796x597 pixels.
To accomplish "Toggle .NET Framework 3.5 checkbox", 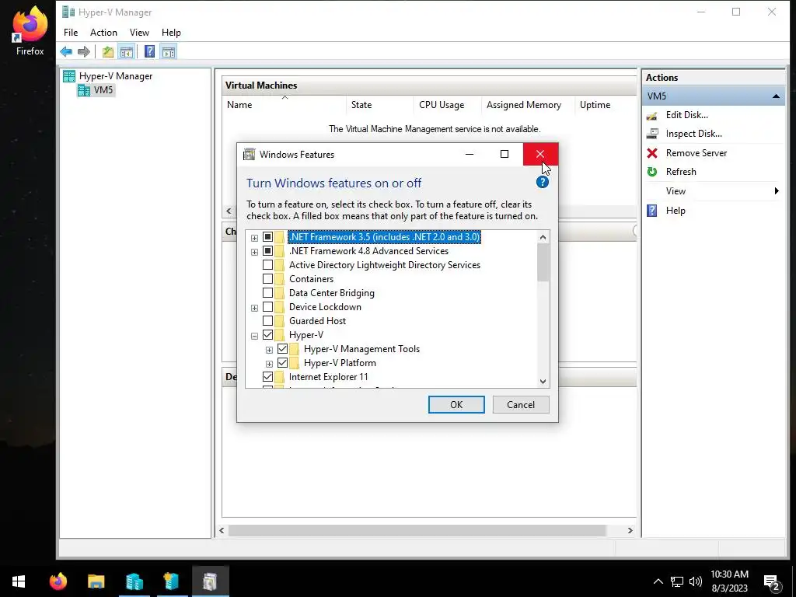I will [x=267, y=237].
